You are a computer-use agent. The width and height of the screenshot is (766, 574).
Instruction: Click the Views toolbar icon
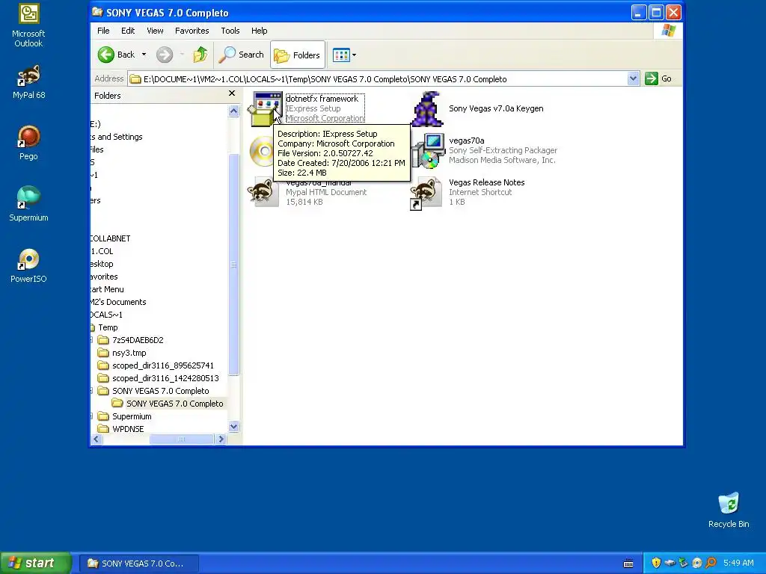click(x=341, y=55)
